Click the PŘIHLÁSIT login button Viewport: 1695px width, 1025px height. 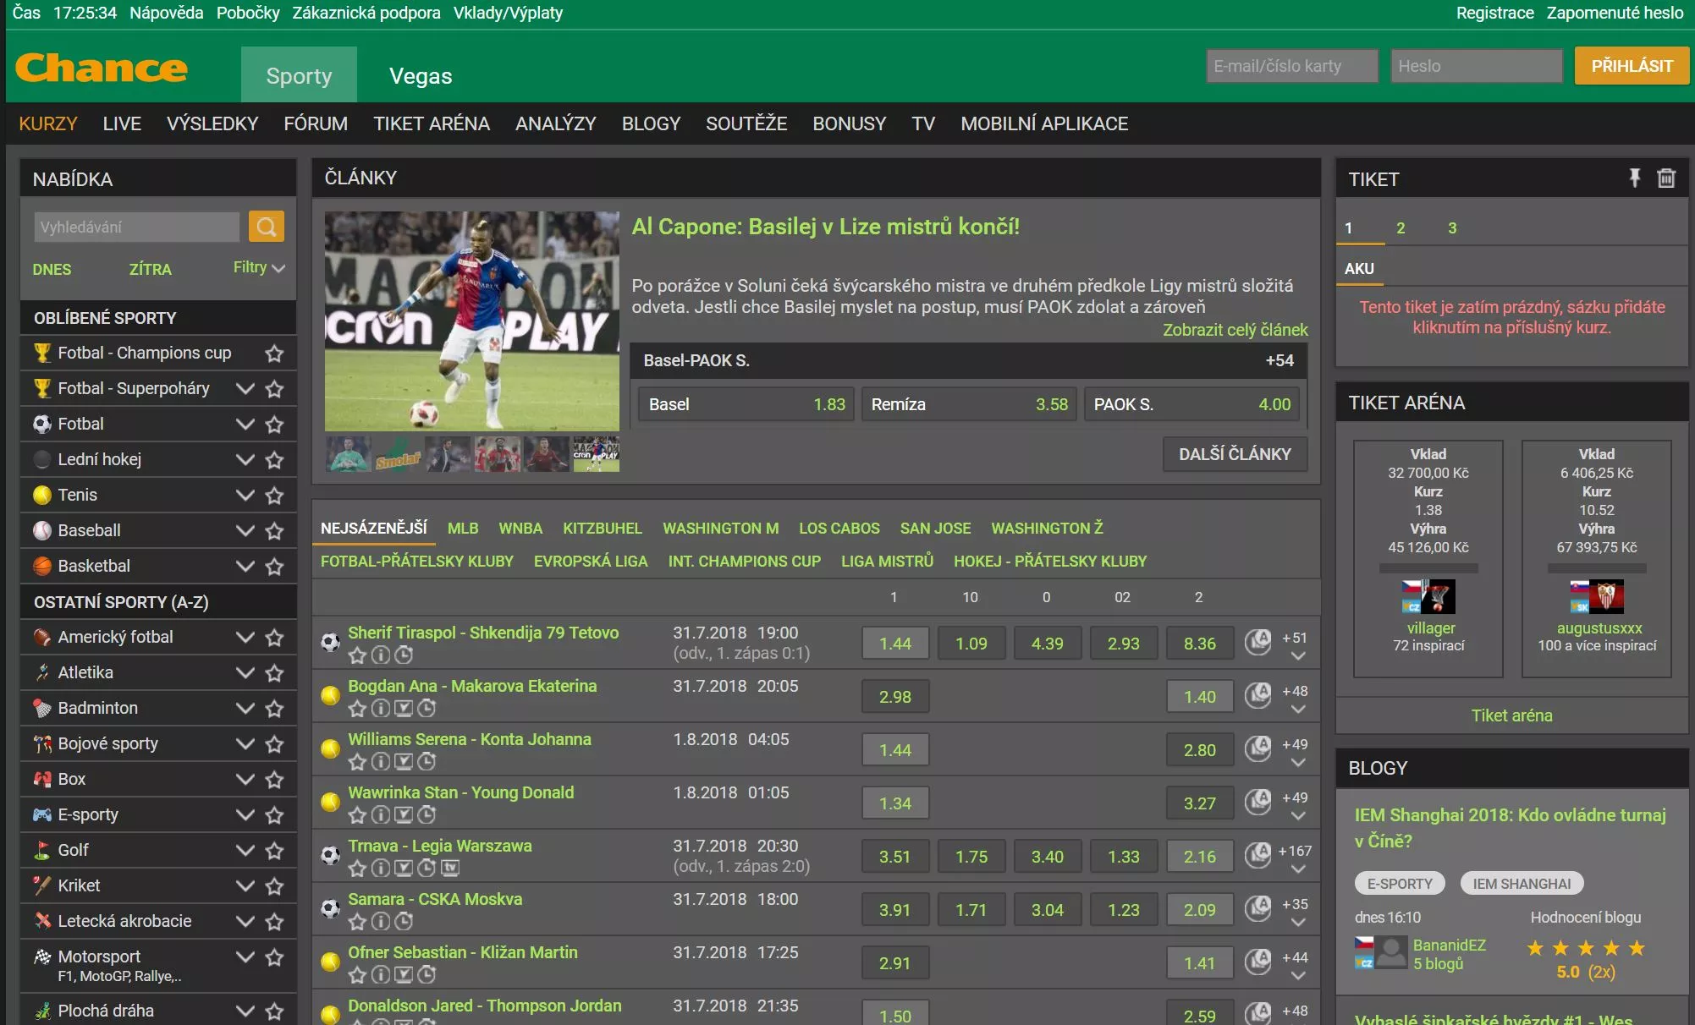(1631, 66)
